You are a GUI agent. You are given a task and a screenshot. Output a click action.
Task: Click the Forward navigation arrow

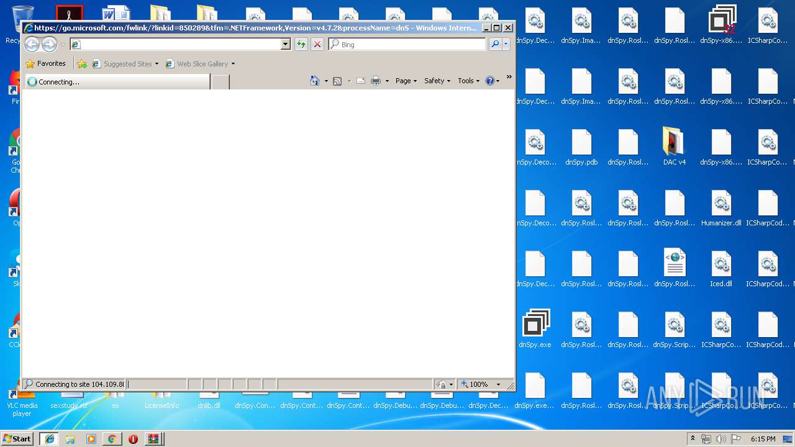[49, 44]
